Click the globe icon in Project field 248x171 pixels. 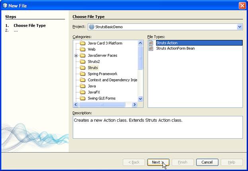click(92, 27)
